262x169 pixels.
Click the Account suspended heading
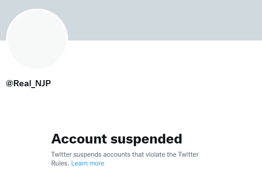coord(116,139)
